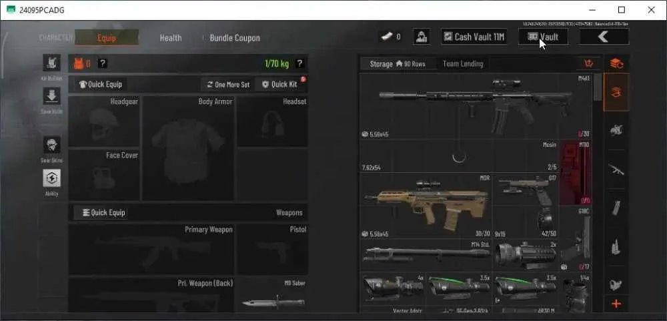This screenshot has height=321, width=667.
Task: Open the Kit Builder icon
Action: pos(51,63)
